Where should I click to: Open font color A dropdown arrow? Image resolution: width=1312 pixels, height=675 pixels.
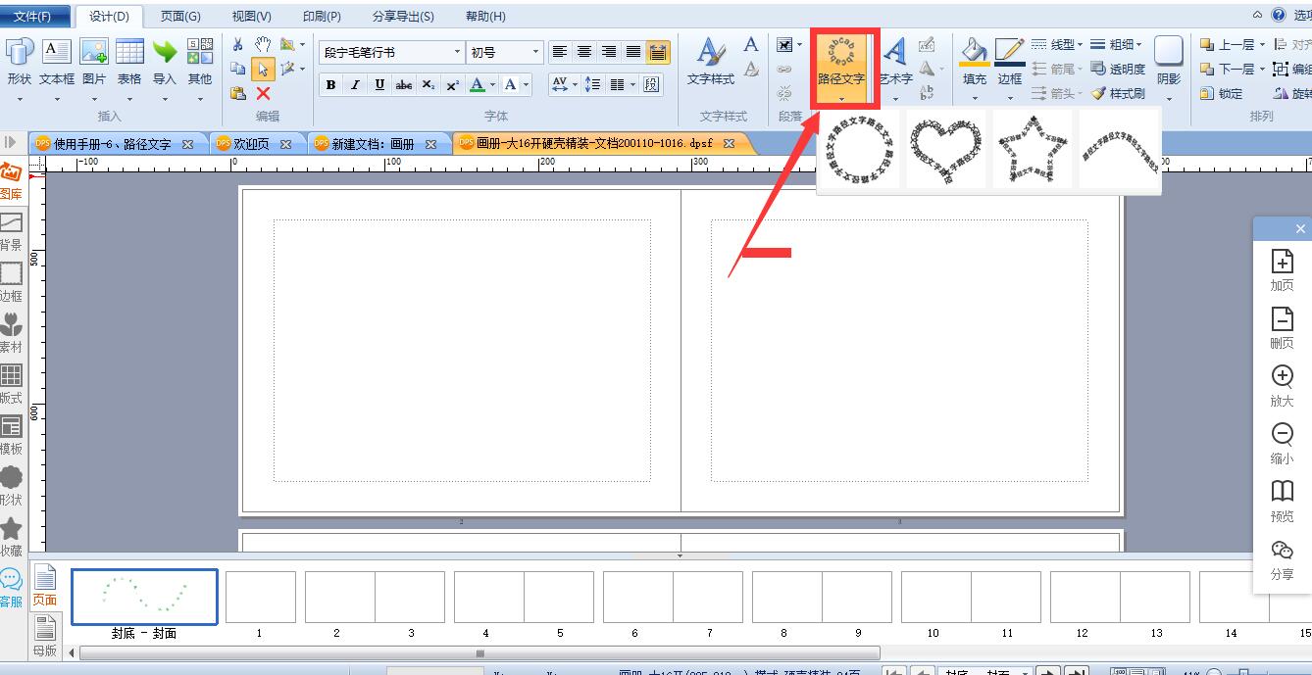(492, 85)
